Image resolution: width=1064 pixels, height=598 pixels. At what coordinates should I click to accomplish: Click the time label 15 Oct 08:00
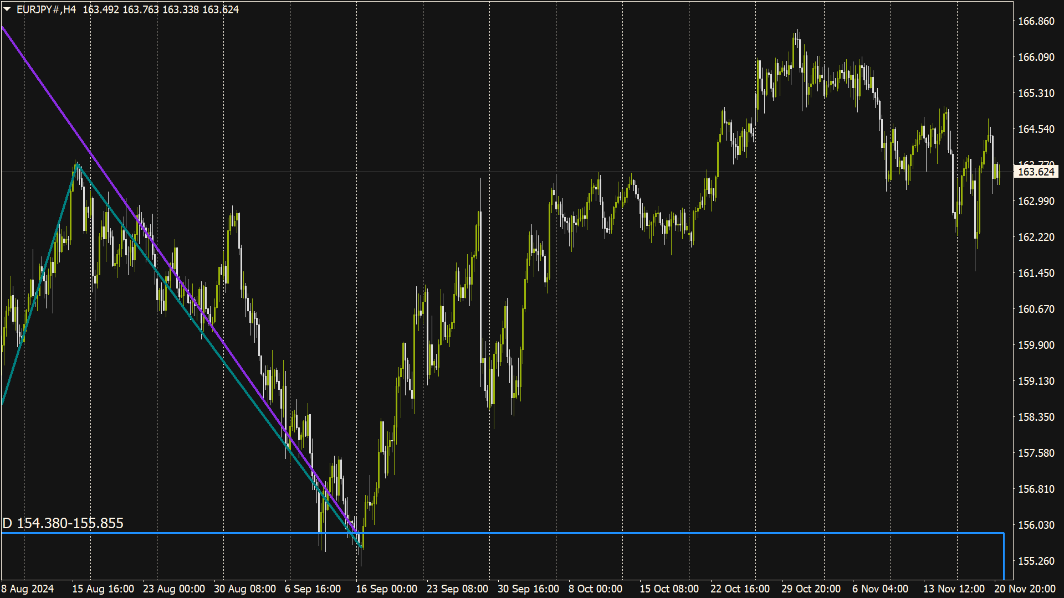669,589
